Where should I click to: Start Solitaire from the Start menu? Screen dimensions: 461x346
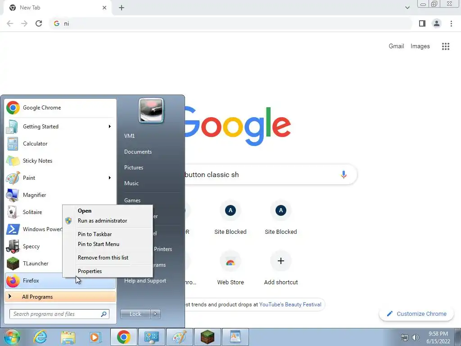coord(33,212)
